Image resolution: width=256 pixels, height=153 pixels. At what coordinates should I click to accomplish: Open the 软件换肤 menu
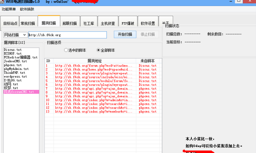[x=27, y=9]
